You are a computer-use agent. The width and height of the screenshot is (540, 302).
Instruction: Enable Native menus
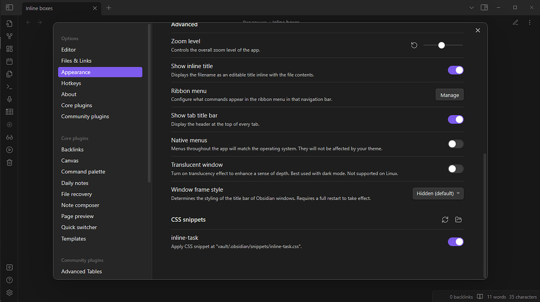tap(455, 144)
